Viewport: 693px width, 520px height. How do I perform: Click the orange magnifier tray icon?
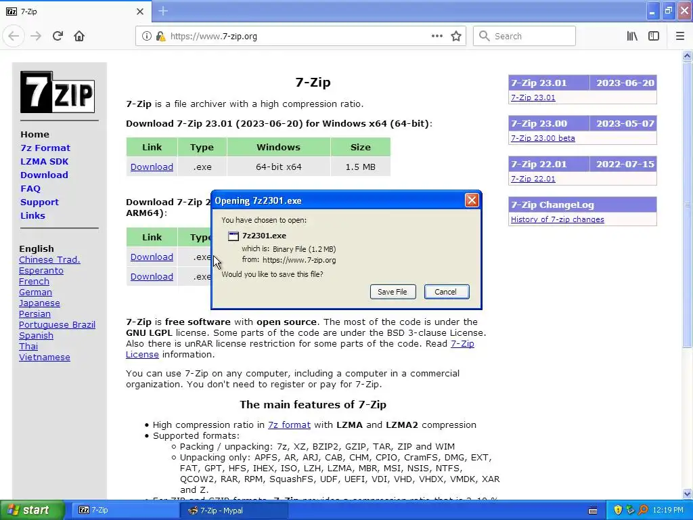pos(643,511)
